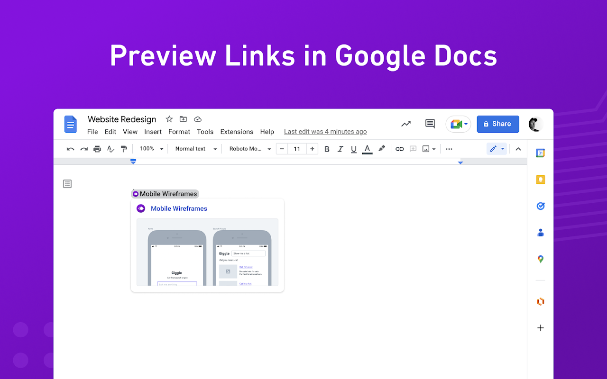Viewport: 607px width, 379px height.
Task: Open the editing mode pencil dropdown
Action: coord(497,149)
